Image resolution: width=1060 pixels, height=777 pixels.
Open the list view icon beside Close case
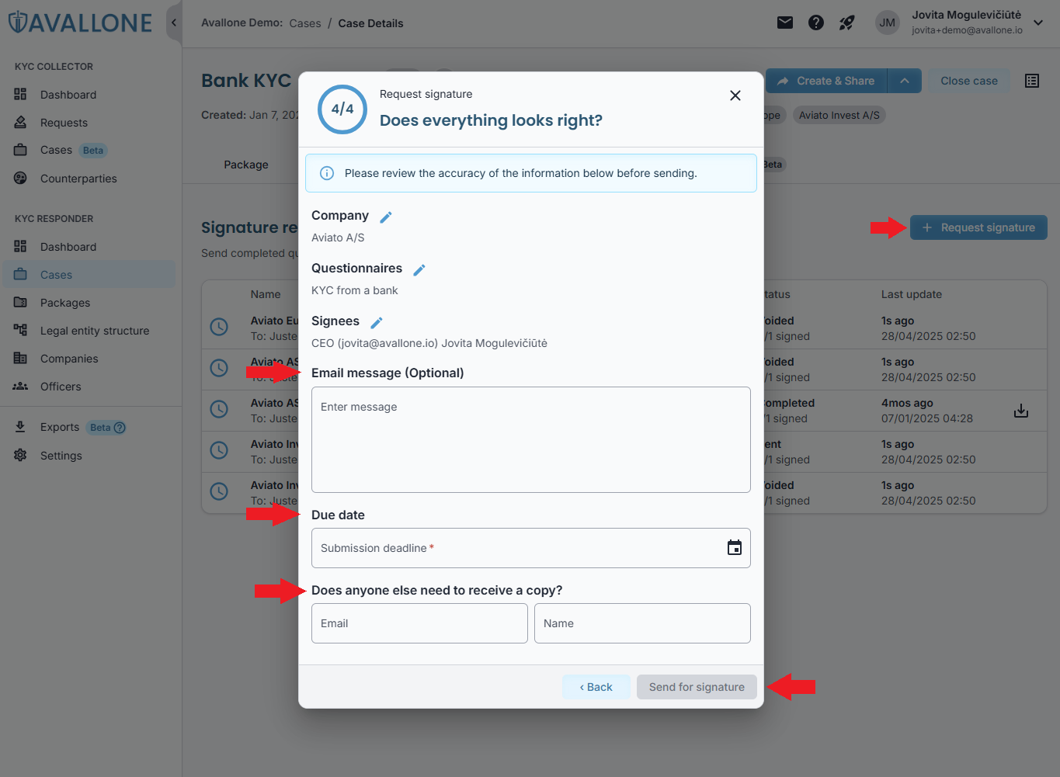[x=1032, y=81]
